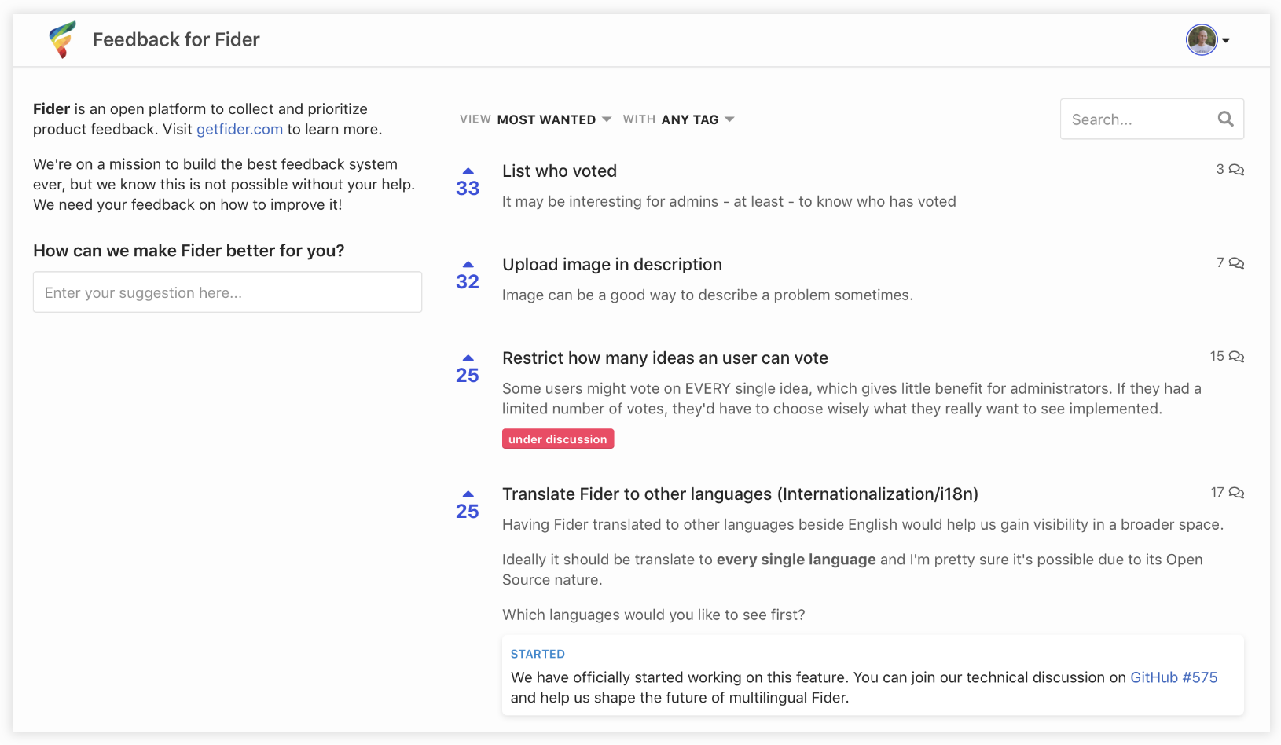Image resolution: width=1281 pixels, height=745 pixels.
Task: Click comments icon showing 3 comments
Action: [x=1236, y=170]
